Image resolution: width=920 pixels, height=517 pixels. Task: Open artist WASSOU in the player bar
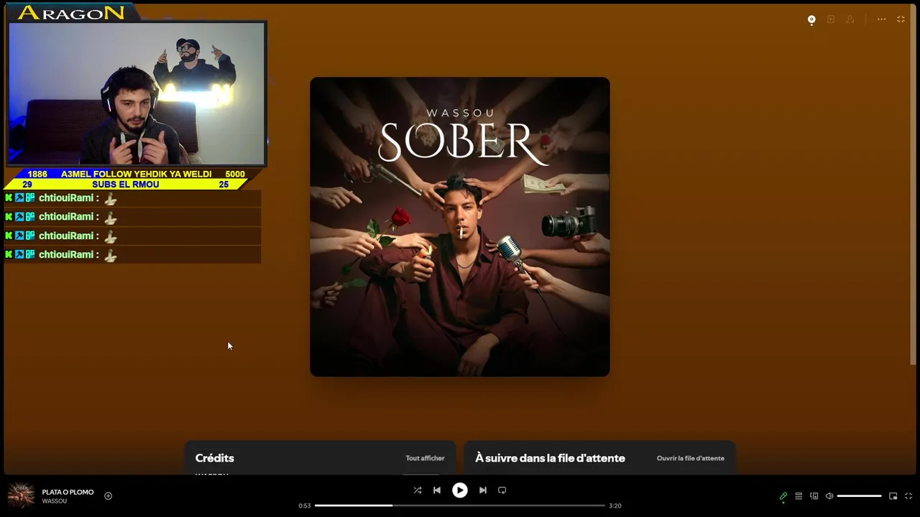[55, 501]
